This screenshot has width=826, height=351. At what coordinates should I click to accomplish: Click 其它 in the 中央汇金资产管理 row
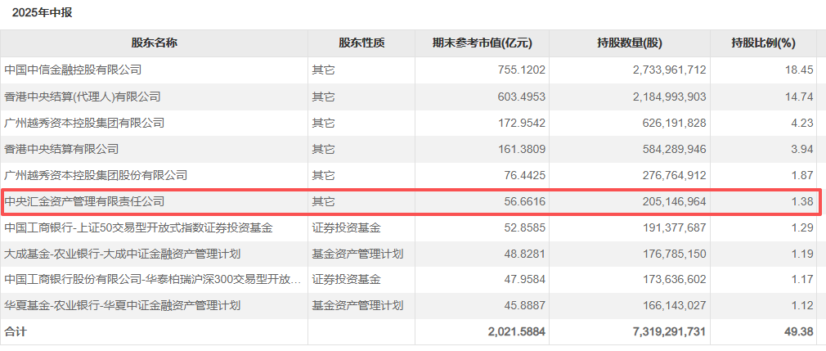[x=323, y=201]
